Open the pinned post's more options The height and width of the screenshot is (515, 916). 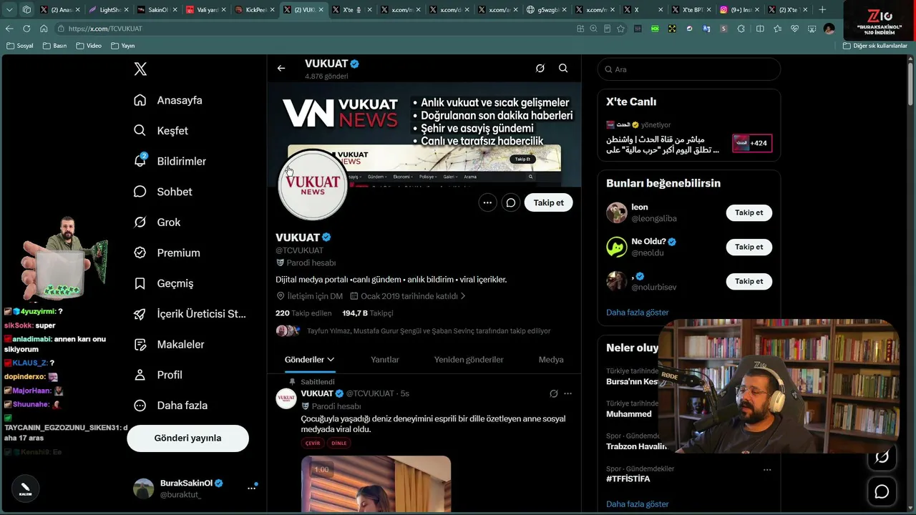567,393
